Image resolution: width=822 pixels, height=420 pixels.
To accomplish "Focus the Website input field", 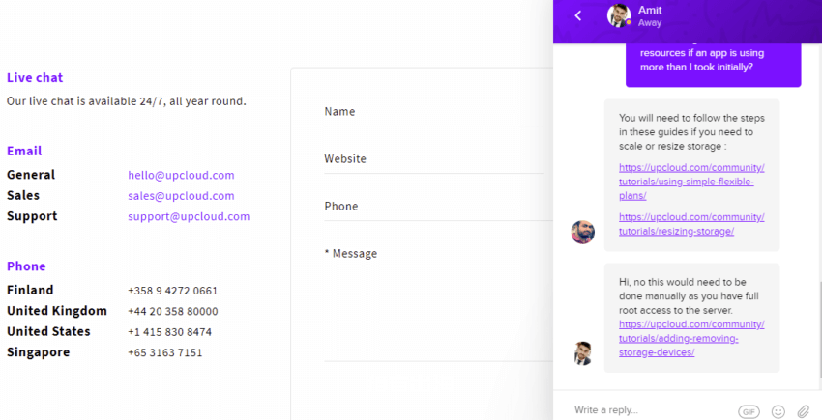I will pyautogui.click(x=434, y=158).
